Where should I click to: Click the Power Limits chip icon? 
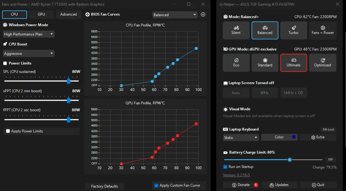point(5,63)
